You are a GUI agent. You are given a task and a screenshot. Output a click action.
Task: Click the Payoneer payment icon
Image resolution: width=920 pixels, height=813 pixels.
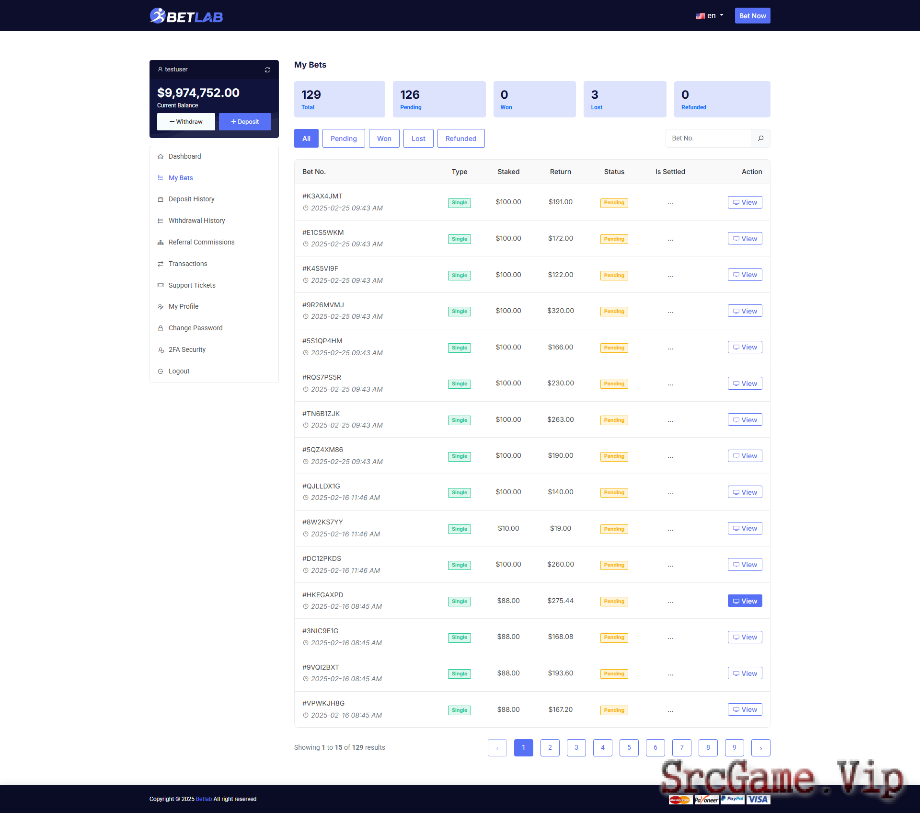pos(706,800)
